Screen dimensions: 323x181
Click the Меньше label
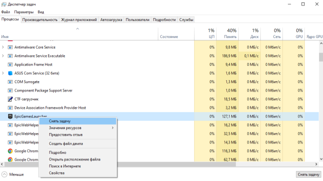pyautogui.click(x=17, y=175)
